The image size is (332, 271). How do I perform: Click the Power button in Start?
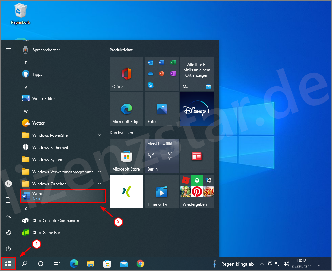[8, 249]
